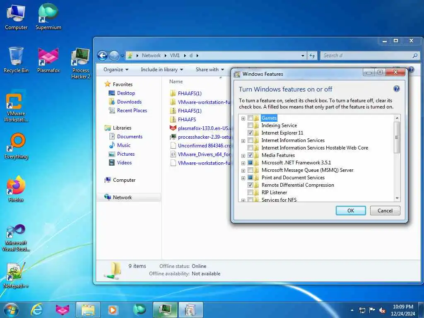Click Network in the address breadcrumb

151,55
